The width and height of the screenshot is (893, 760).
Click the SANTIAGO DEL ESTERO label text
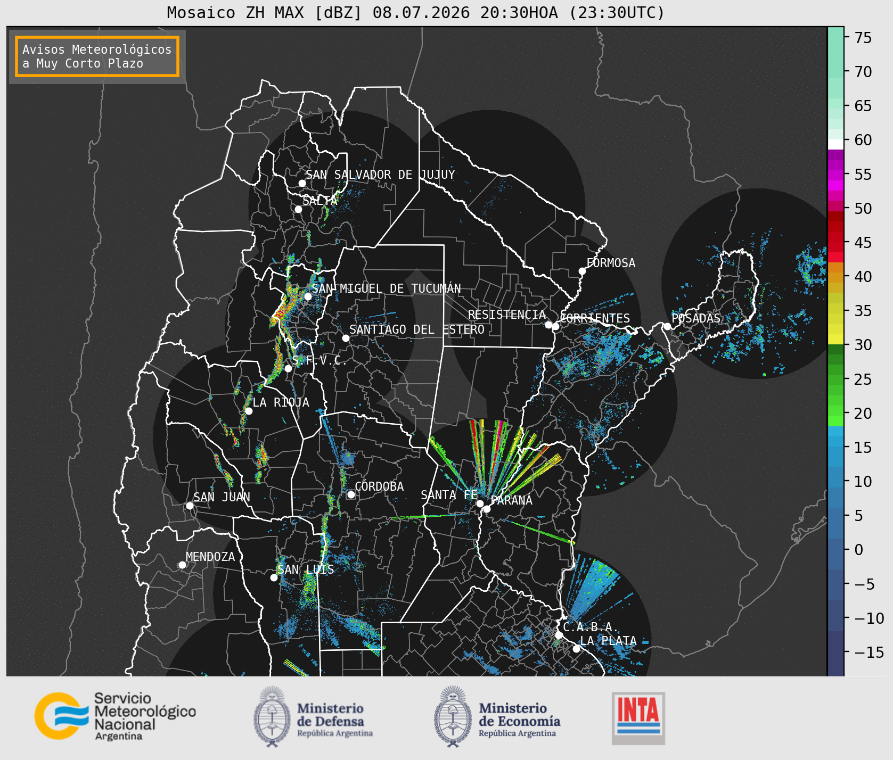tap(417, 329)
